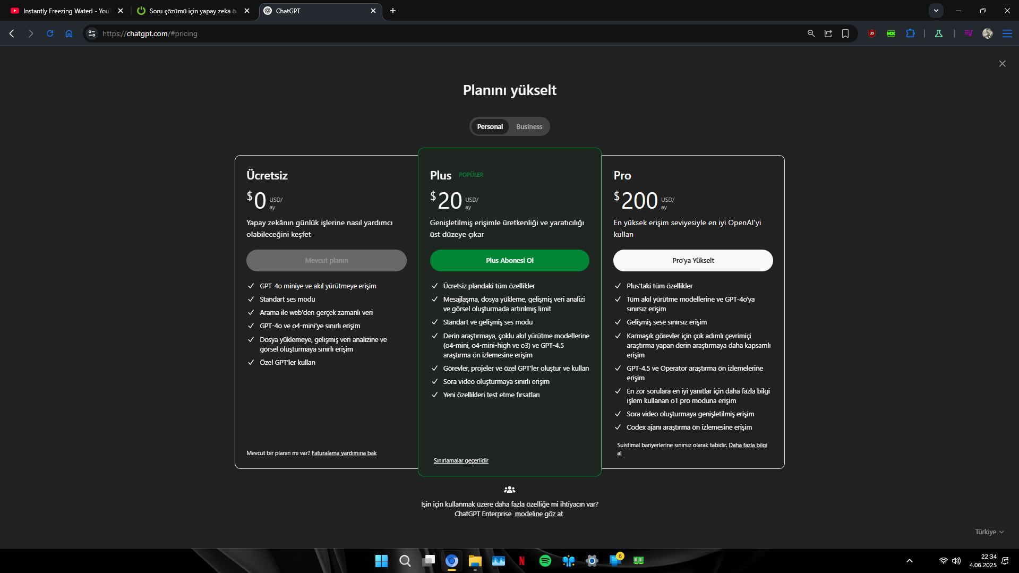Click the Gelişmiş sese sınırsız erişim line
This screenshot has height=573, width=1019.
point(666,322)
